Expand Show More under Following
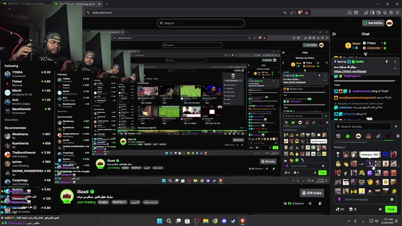Screen dimensions: 402x226 (11, 120)
